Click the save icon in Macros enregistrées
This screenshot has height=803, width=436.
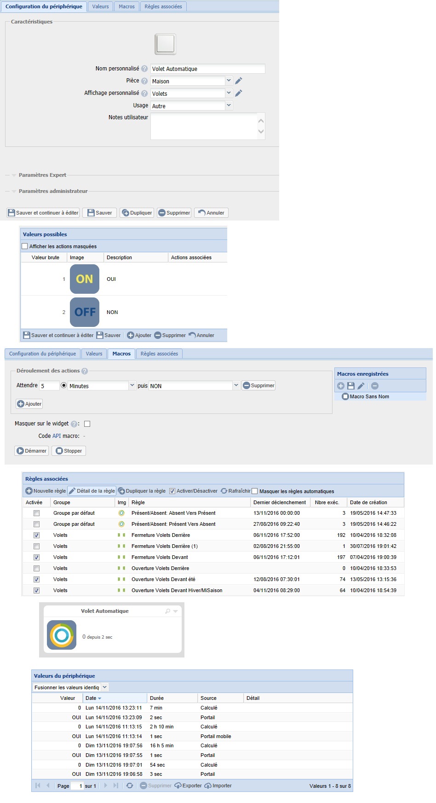pyautogui.click(x=351, y=386)
